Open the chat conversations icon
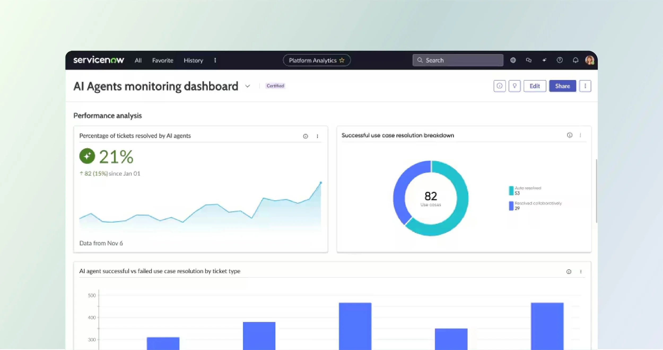This screenshot has width=663, height=350. pos(529,60)
